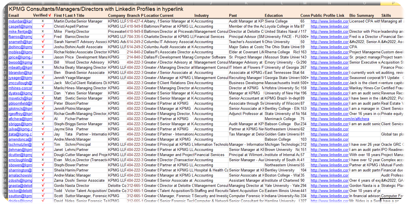
Task: Select the highlighted column P header
Action: click(x=393, y=3)
